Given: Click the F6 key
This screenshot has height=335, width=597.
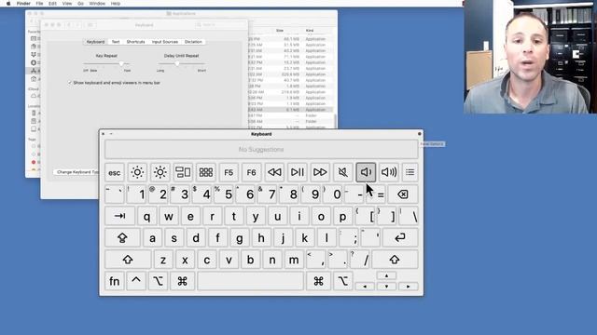Looking at the screenshot, I should [251, 172].
